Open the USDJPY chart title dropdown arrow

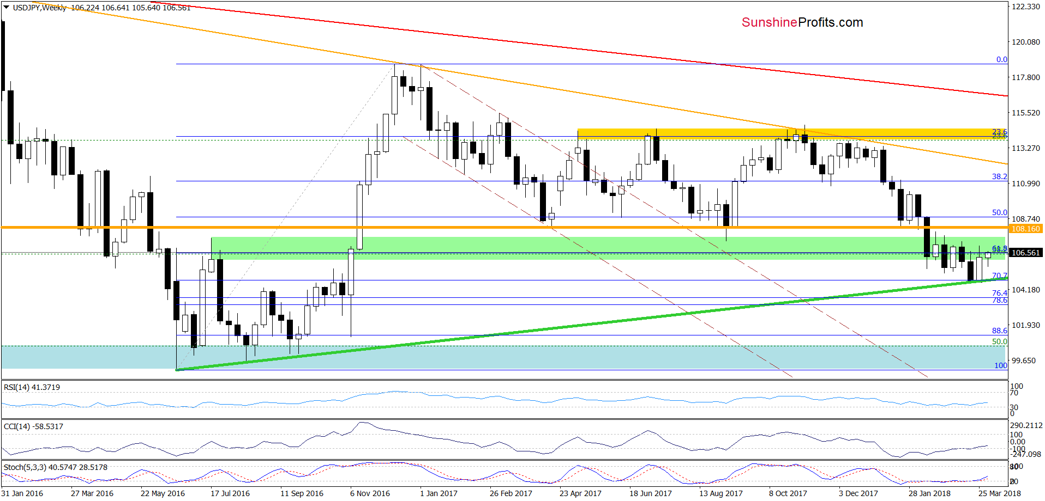(7, 8)
